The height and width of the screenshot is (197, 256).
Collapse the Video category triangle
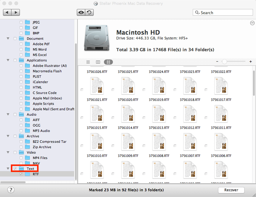[8, 152]
